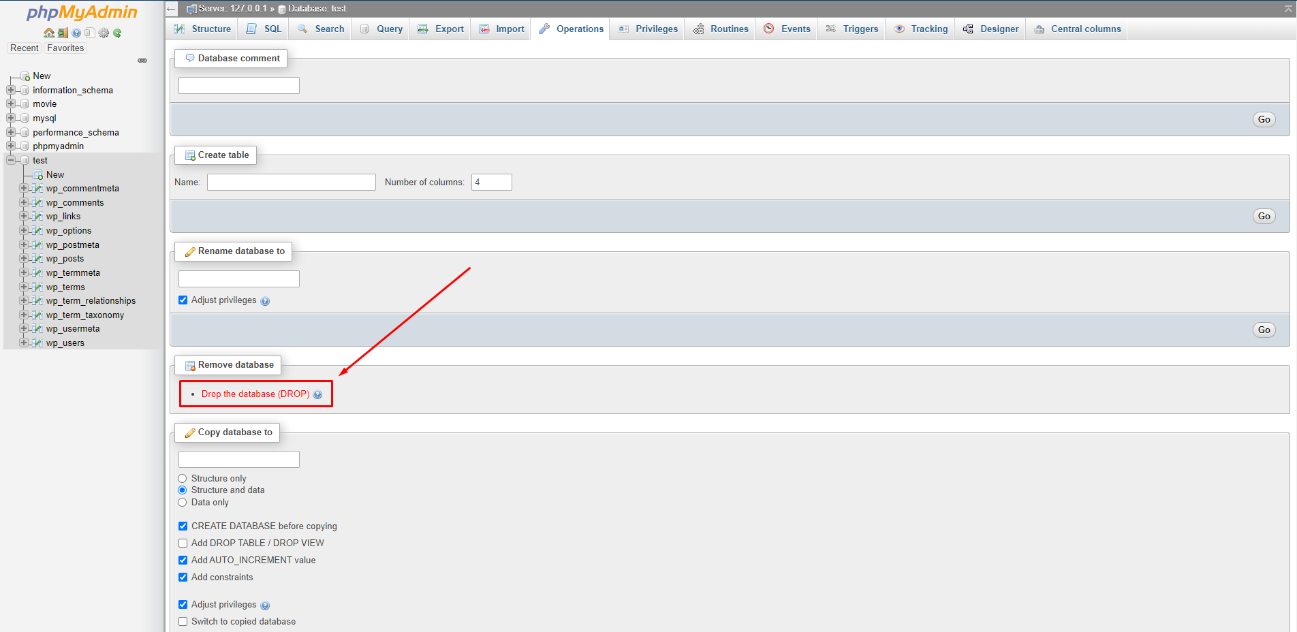Toggle Add AUTO_INCREMENT value checkbox
Screen dimensions: 1297x632
[x=183, y=560]
